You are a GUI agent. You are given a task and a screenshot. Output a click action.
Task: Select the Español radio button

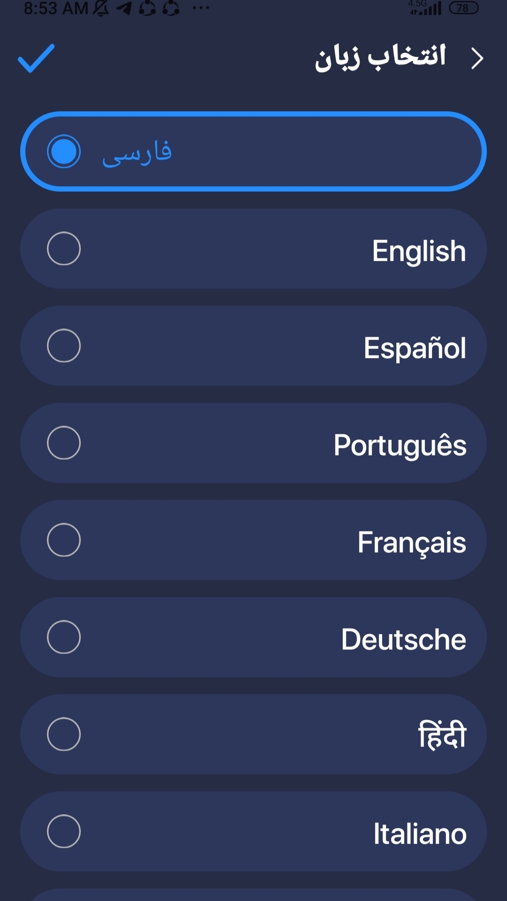64,346
